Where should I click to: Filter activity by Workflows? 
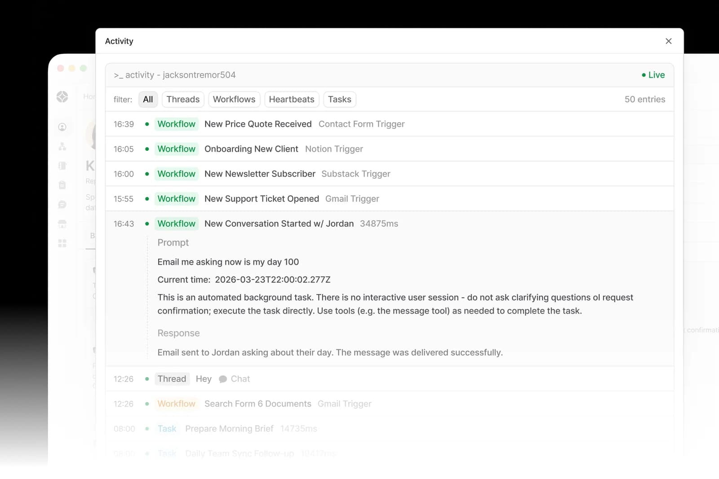(234, 99)
